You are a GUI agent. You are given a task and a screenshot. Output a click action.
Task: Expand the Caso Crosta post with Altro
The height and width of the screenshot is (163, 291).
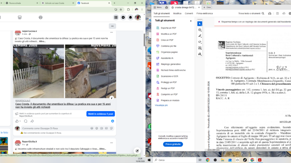[42, 41]
